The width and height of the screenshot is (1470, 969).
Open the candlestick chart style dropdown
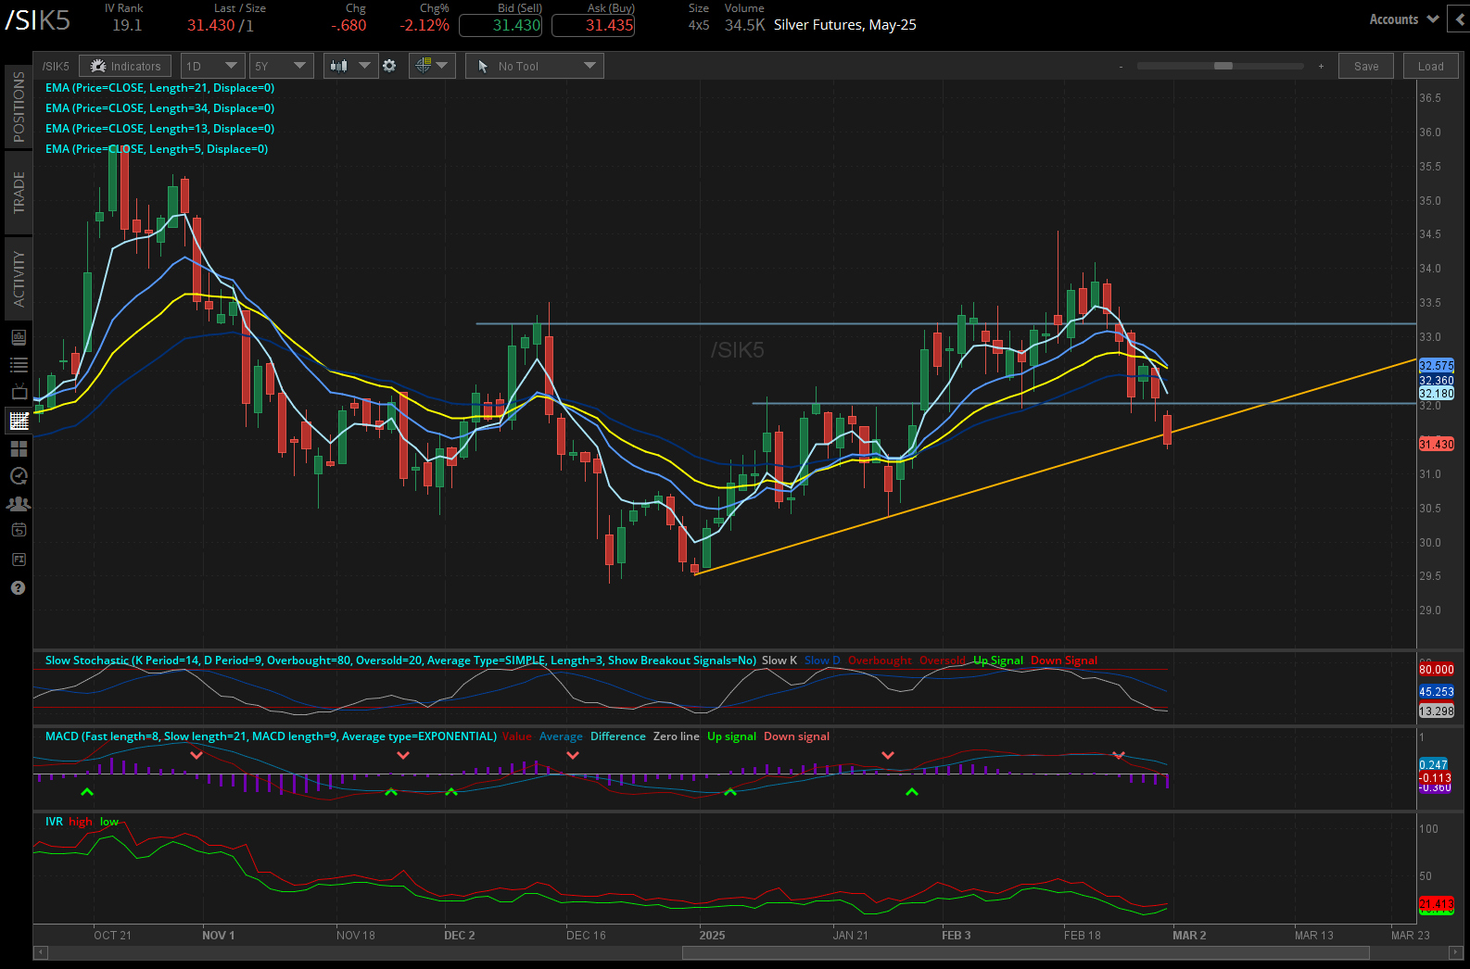pyautogui.click(x=350, y=66)
